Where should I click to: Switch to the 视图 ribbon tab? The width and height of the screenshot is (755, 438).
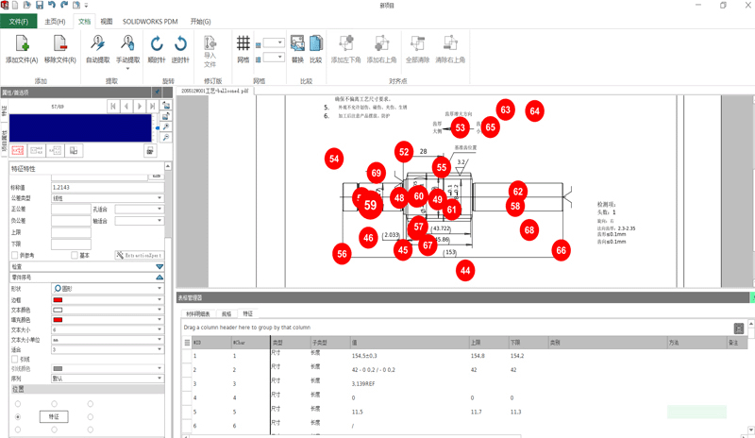click(107, 21)
